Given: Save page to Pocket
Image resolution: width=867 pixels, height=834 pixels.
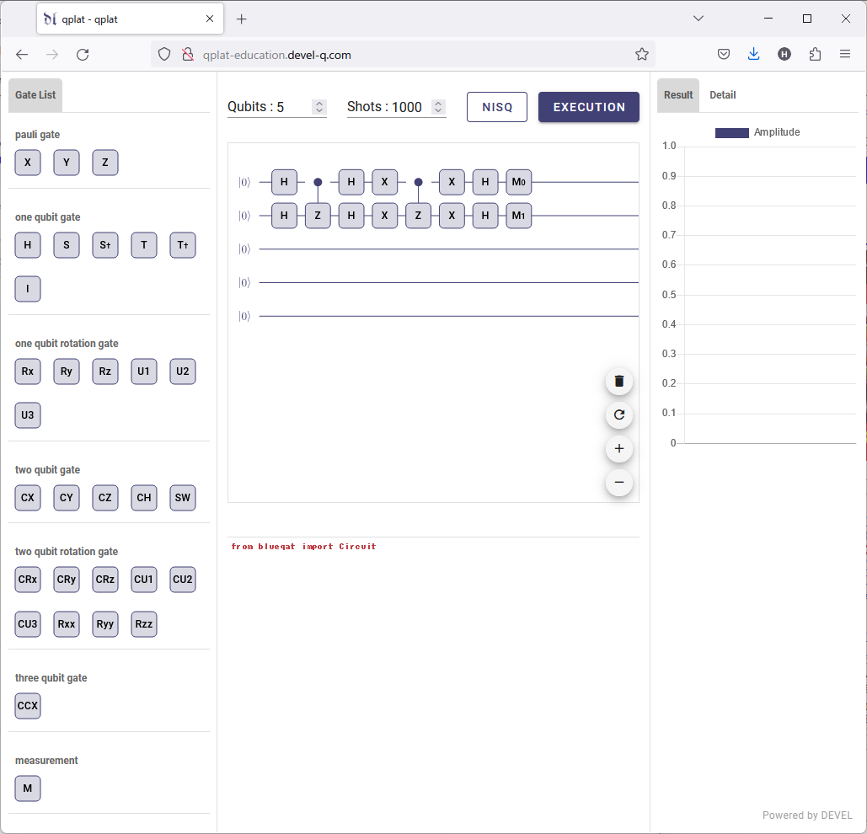Looking at the screenshot, I should point(723,54).
